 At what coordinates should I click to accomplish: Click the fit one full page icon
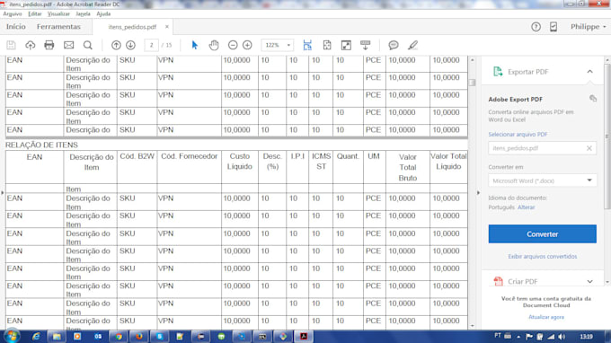327,45
